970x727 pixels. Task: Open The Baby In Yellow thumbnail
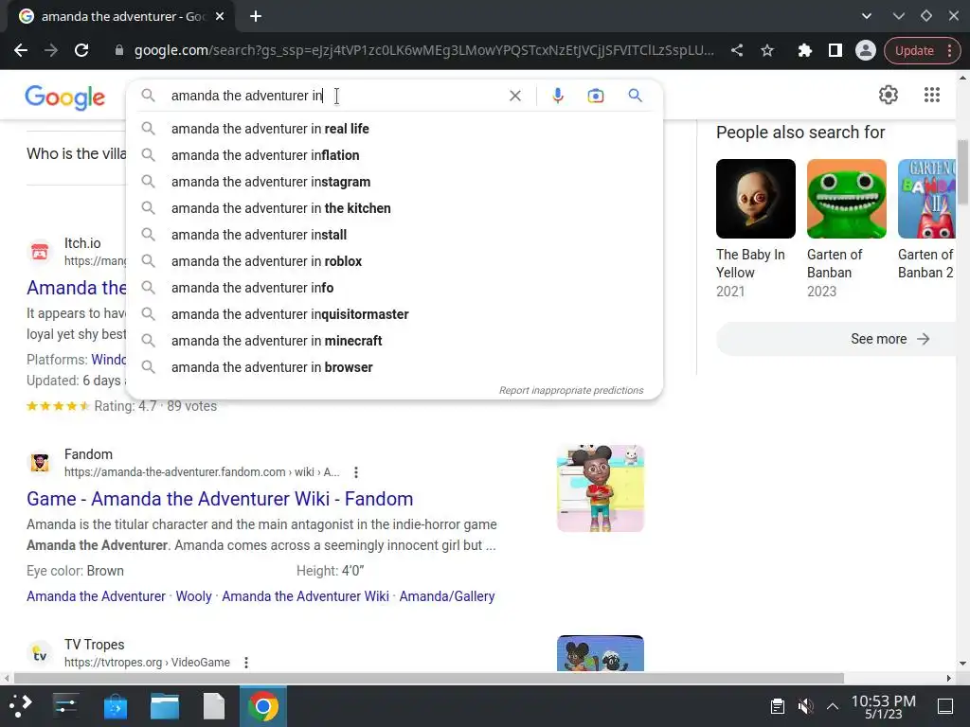tap(755, 199)
